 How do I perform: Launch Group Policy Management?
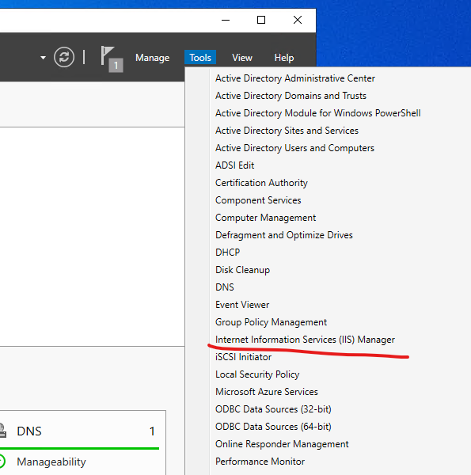pyautogui.click(x=271, y=322)
